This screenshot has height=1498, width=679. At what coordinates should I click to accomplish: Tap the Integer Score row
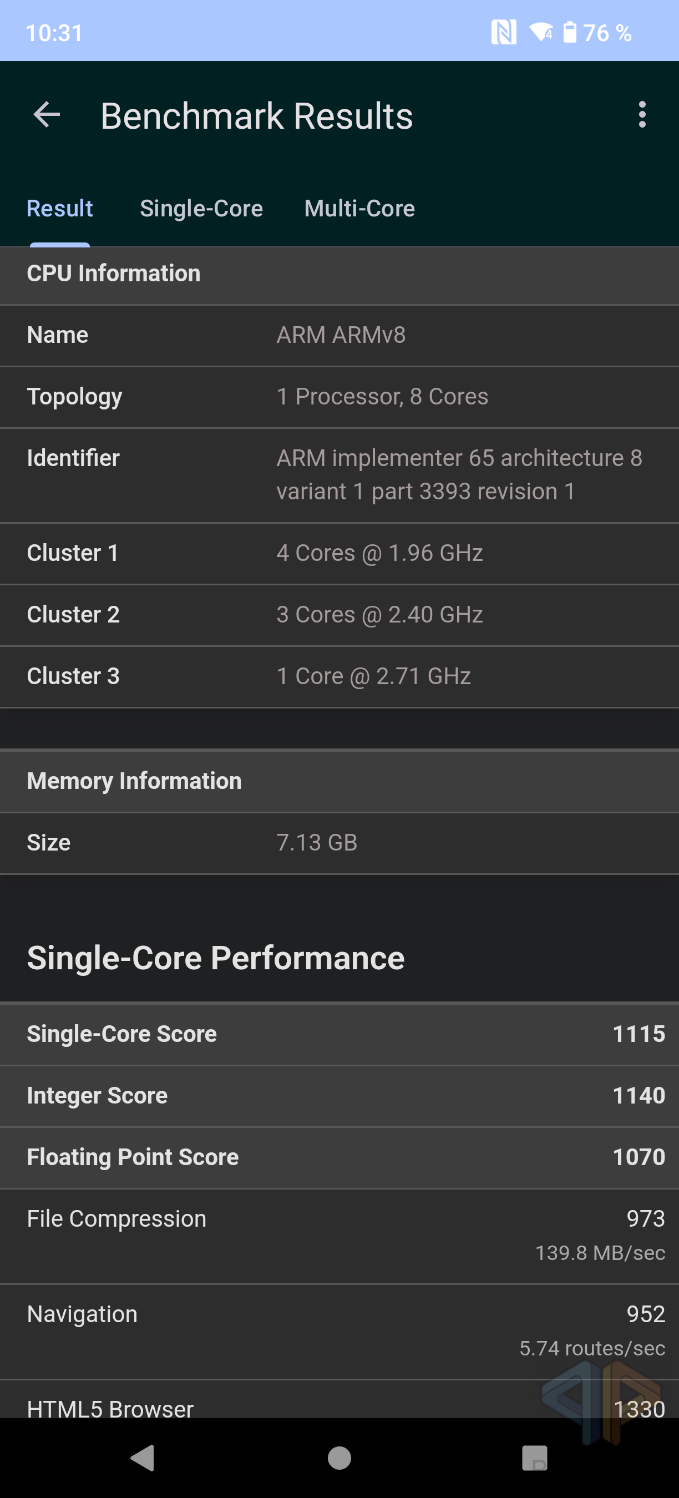(x=339, y=1096)
